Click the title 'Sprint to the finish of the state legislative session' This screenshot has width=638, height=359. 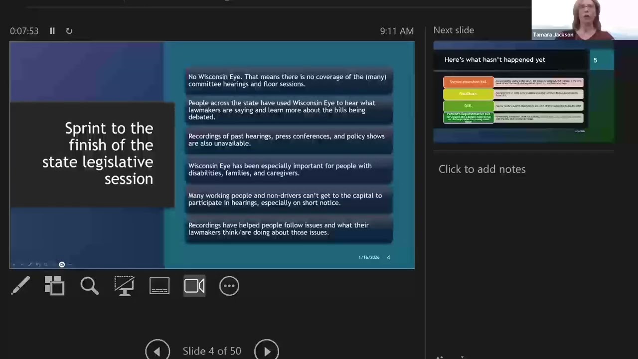(98, 153)
